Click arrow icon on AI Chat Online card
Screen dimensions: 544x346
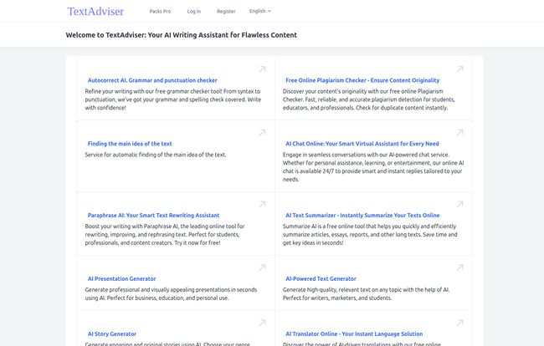click(x=459, y=133)
